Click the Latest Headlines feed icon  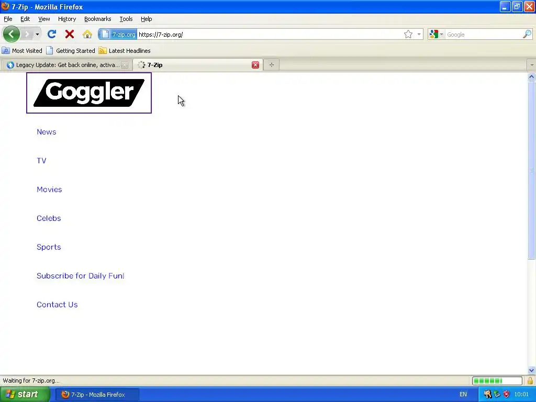pos(102,51)
